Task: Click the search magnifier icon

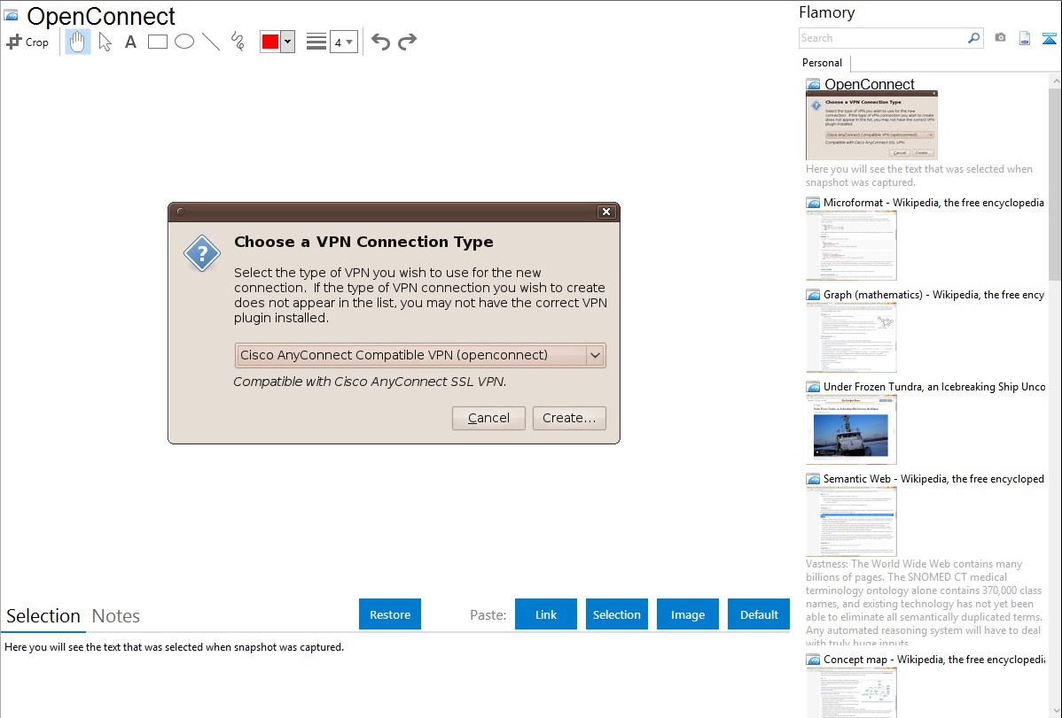Action: point(973,38)
